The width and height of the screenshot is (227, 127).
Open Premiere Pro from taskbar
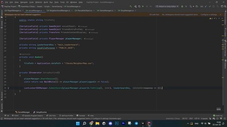tap(123, 123)
